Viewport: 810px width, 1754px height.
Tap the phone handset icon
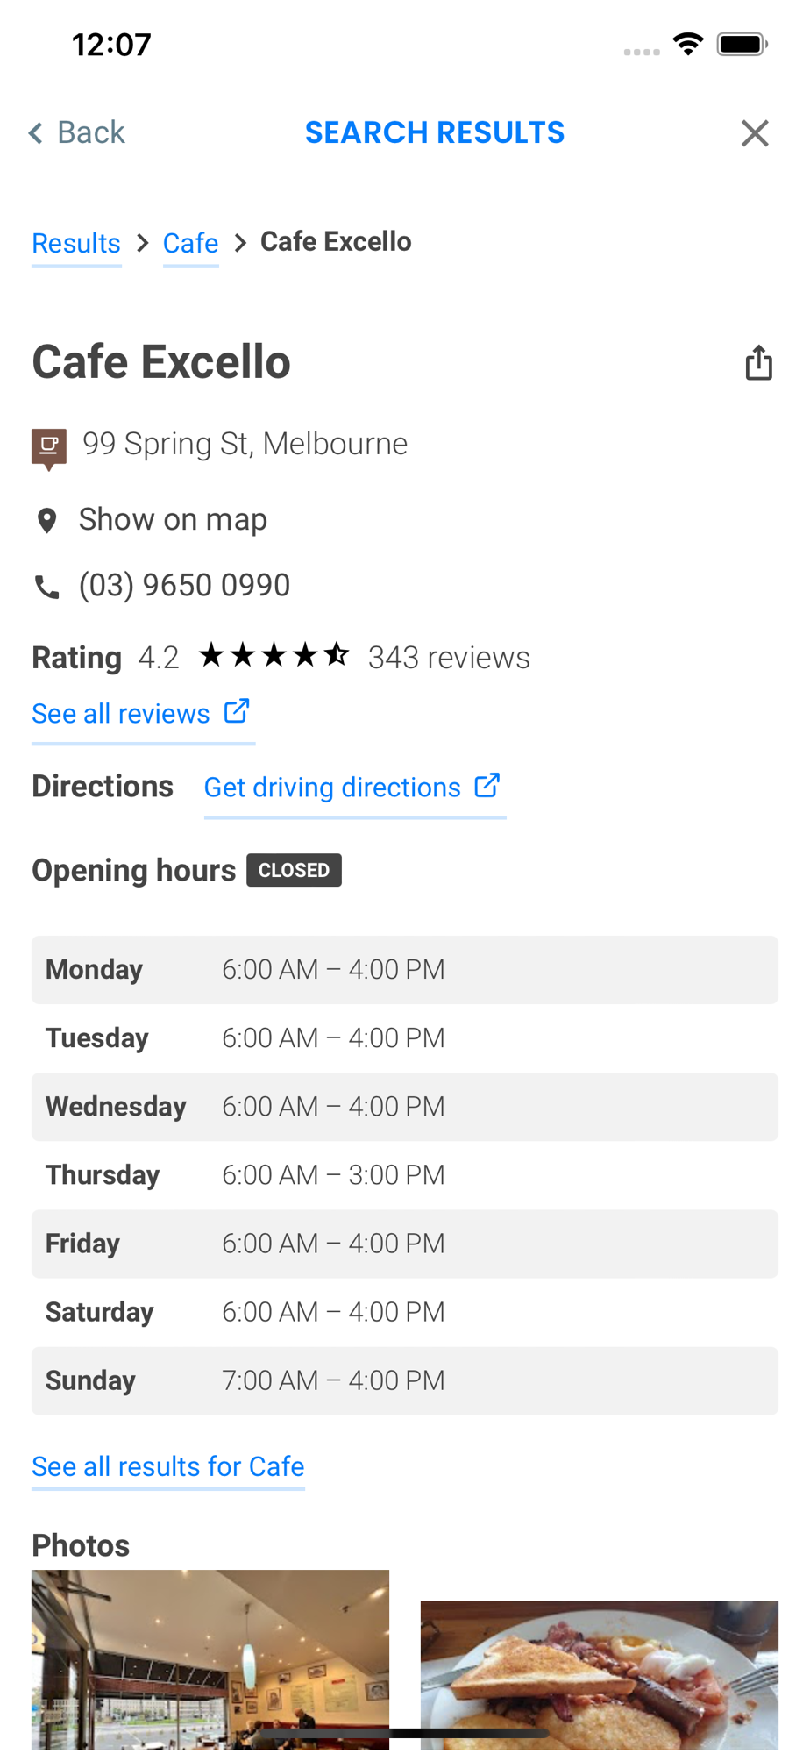47,587
